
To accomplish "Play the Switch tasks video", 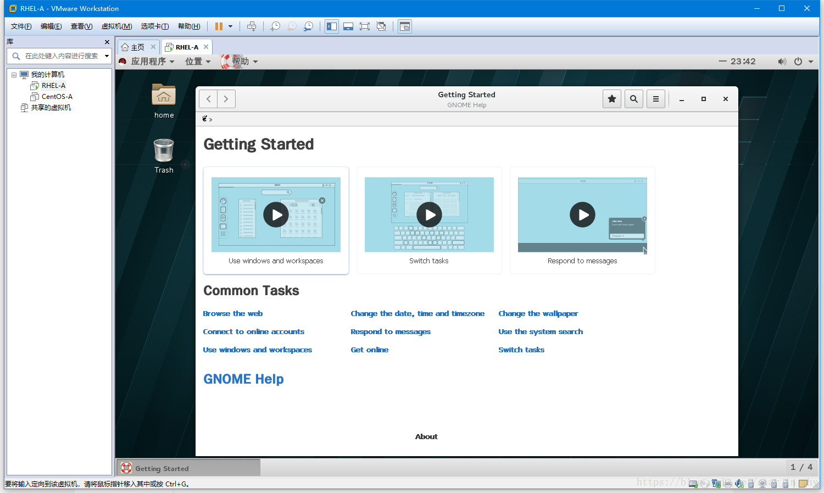I will pyautogui.click(x=430, y=215).
